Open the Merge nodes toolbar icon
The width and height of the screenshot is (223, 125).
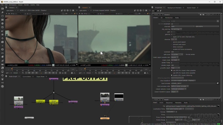pyautogui.click(x=2, y=35)
